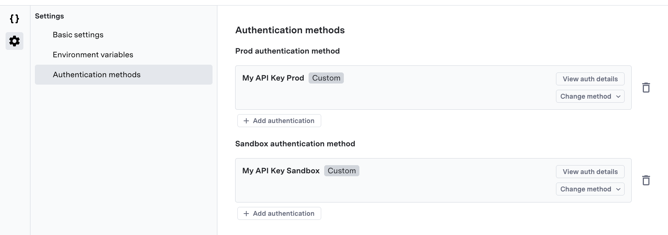View auth details for Prod key
This screenshot has height=235, width=668.
tap(590, 79)
